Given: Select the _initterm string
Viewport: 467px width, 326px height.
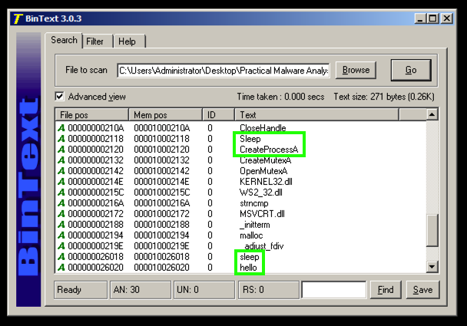Looking at the screenshot, I should click(x=255, y=225).
